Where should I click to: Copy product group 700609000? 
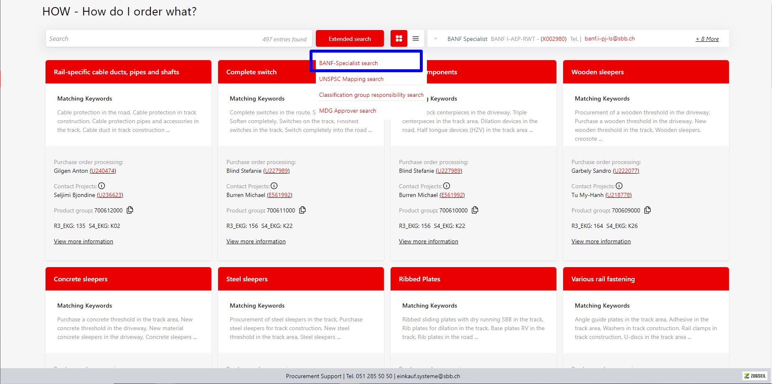tap(648, 210)
